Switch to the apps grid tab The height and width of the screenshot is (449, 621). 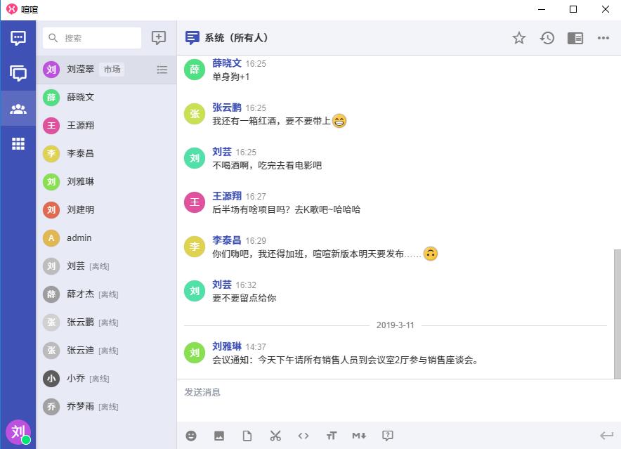coord(18,143)
